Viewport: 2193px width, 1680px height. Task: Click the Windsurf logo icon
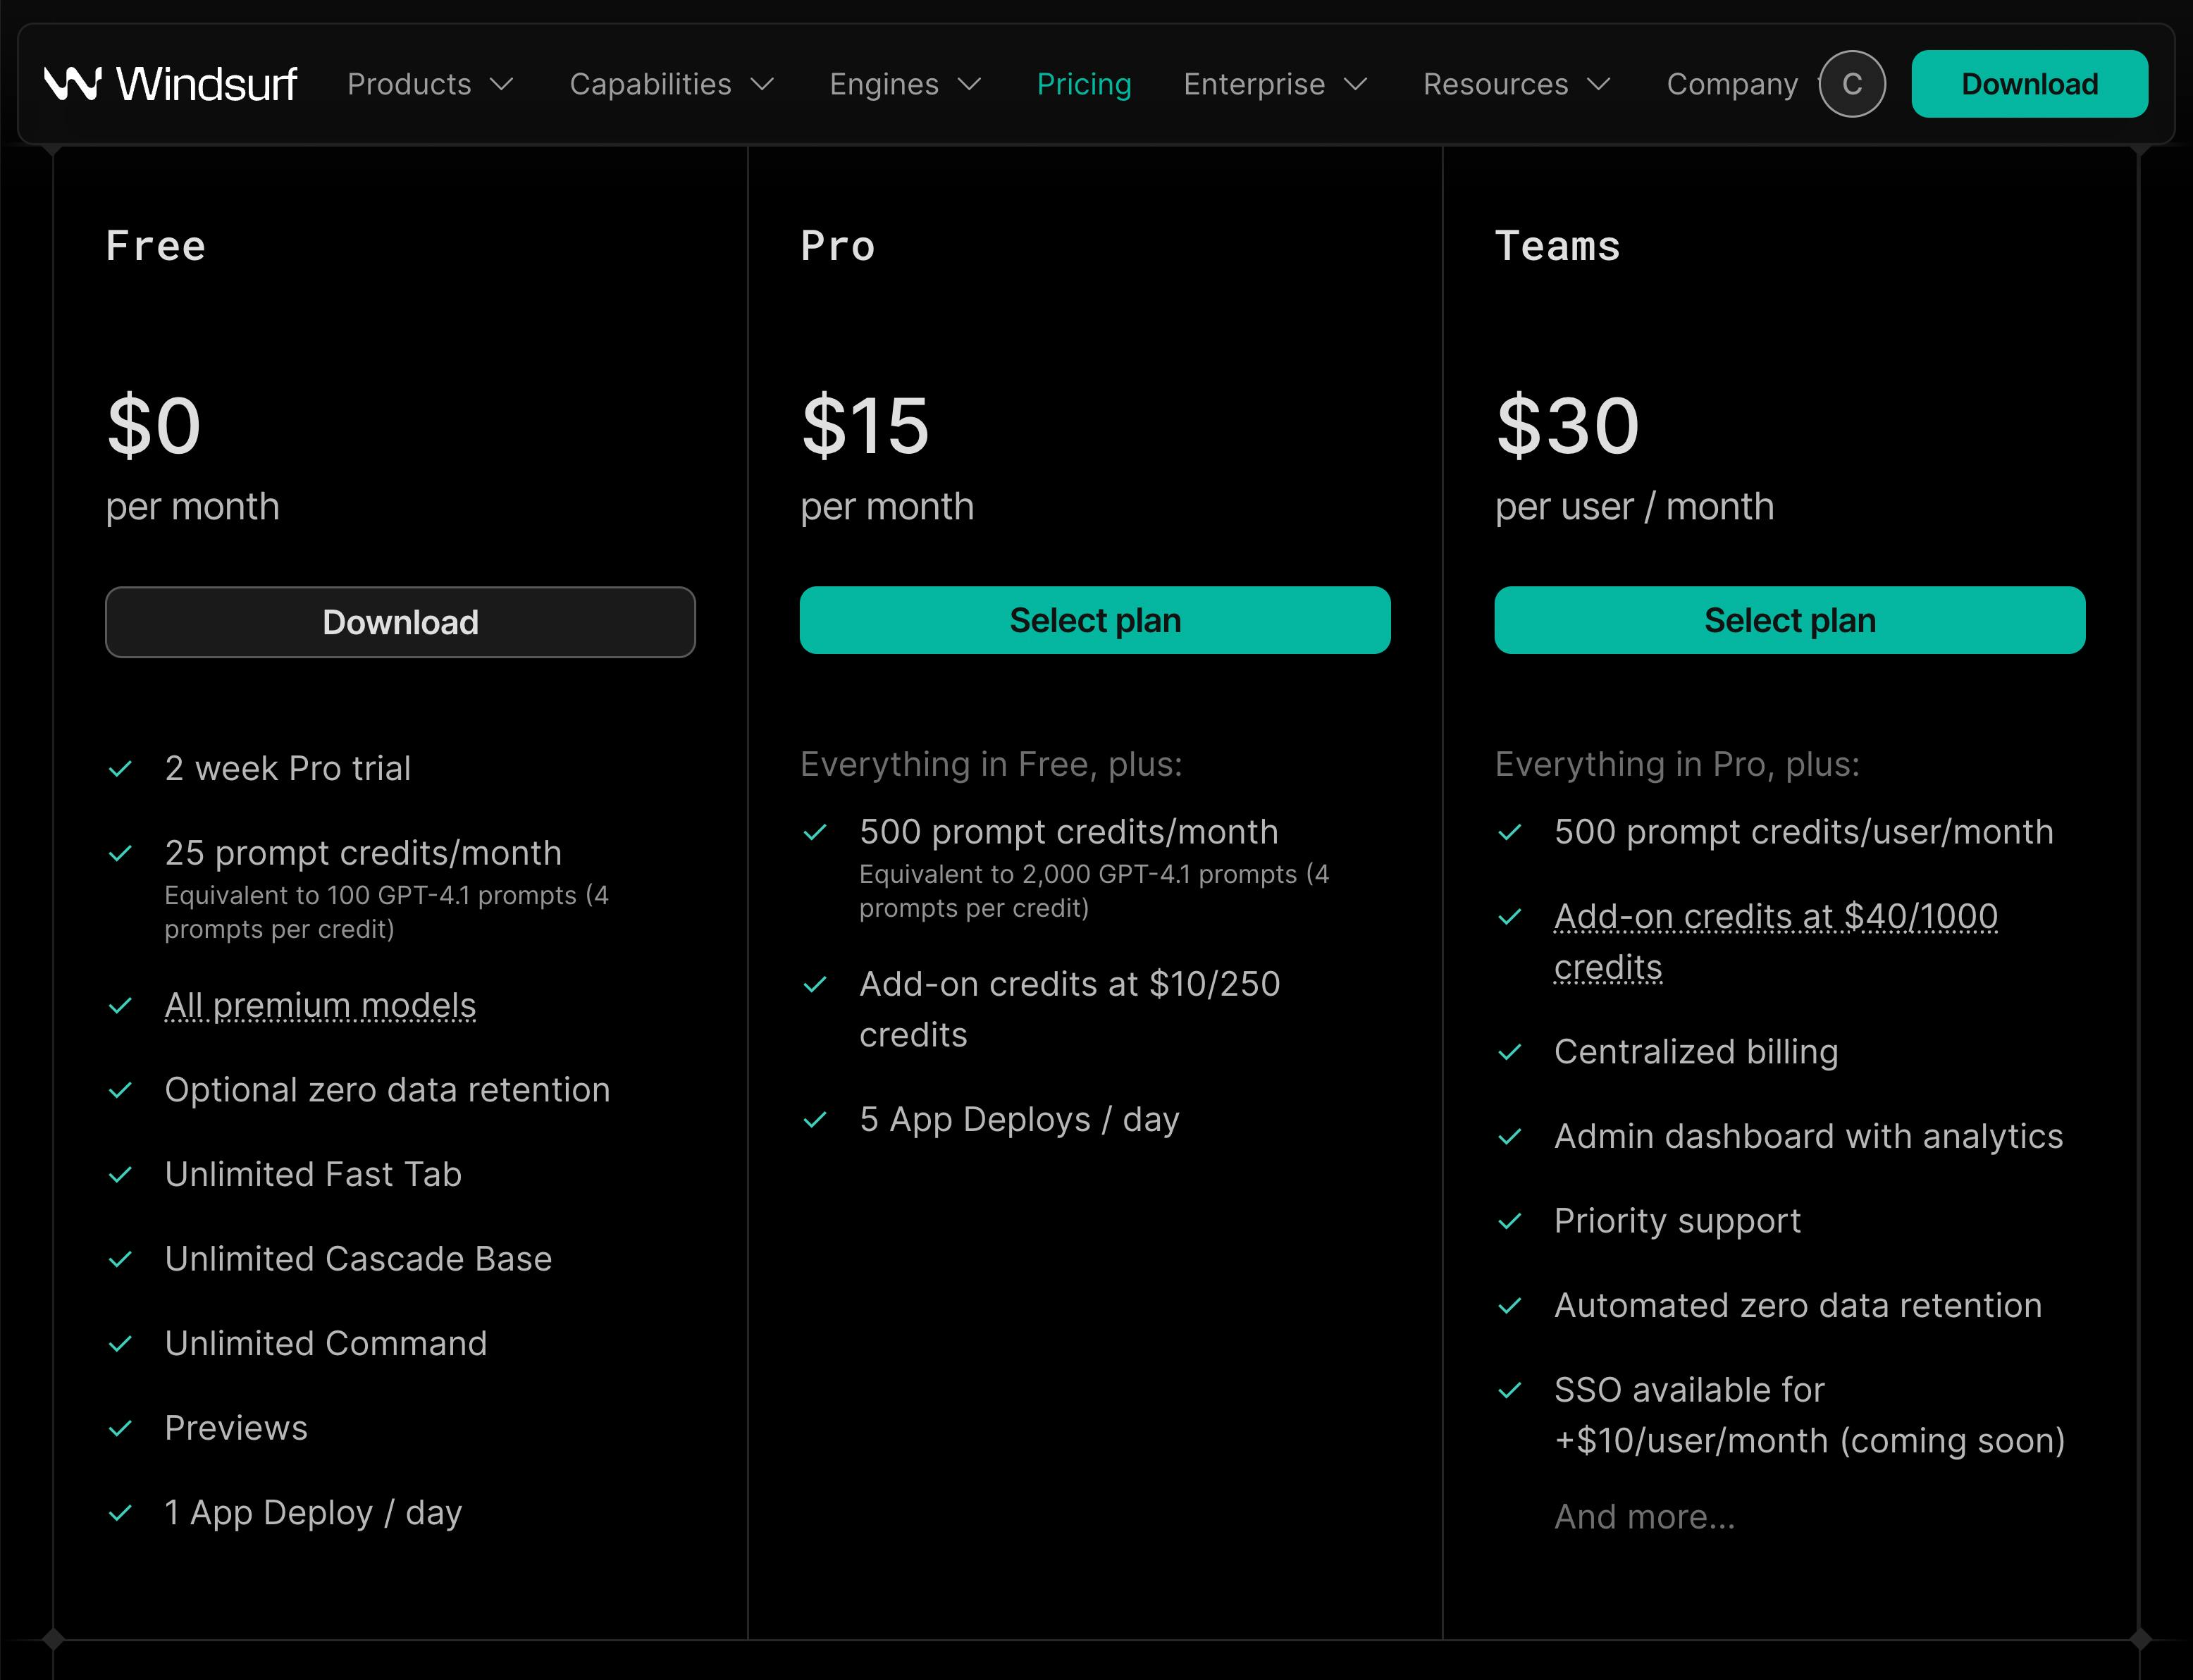tap(73, 84)
